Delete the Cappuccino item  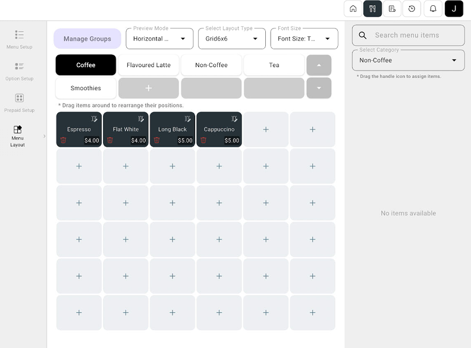click(x=203, y=140)
